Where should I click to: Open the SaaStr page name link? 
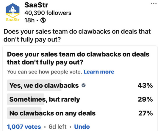pyautogui.click(x=36, y=5)
